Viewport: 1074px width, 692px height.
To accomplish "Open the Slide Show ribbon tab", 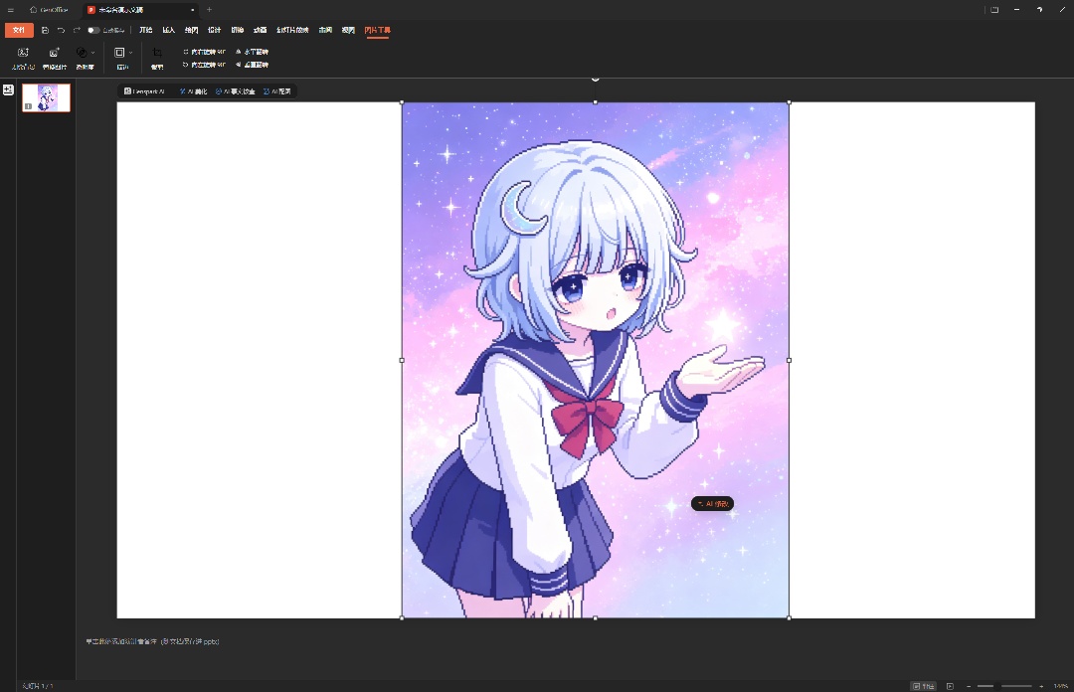I will [292, 30].
